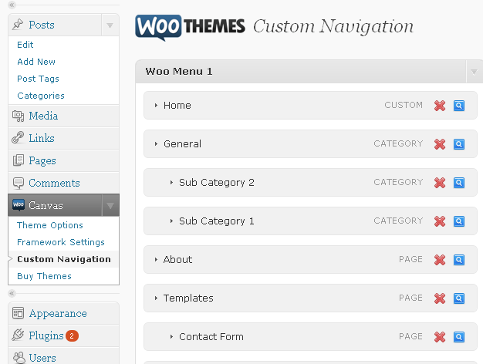Expand the Templates item disclosure triangle

(156, 298)
